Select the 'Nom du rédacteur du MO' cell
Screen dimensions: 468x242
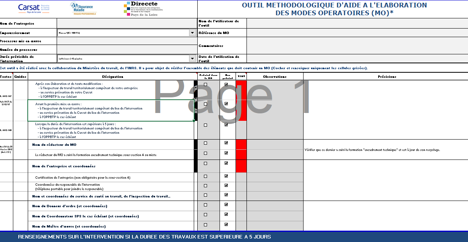[x=111, y=145]
